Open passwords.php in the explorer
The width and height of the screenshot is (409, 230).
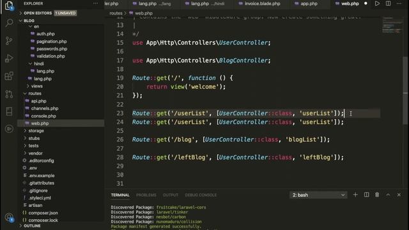(x=52, y=49)
